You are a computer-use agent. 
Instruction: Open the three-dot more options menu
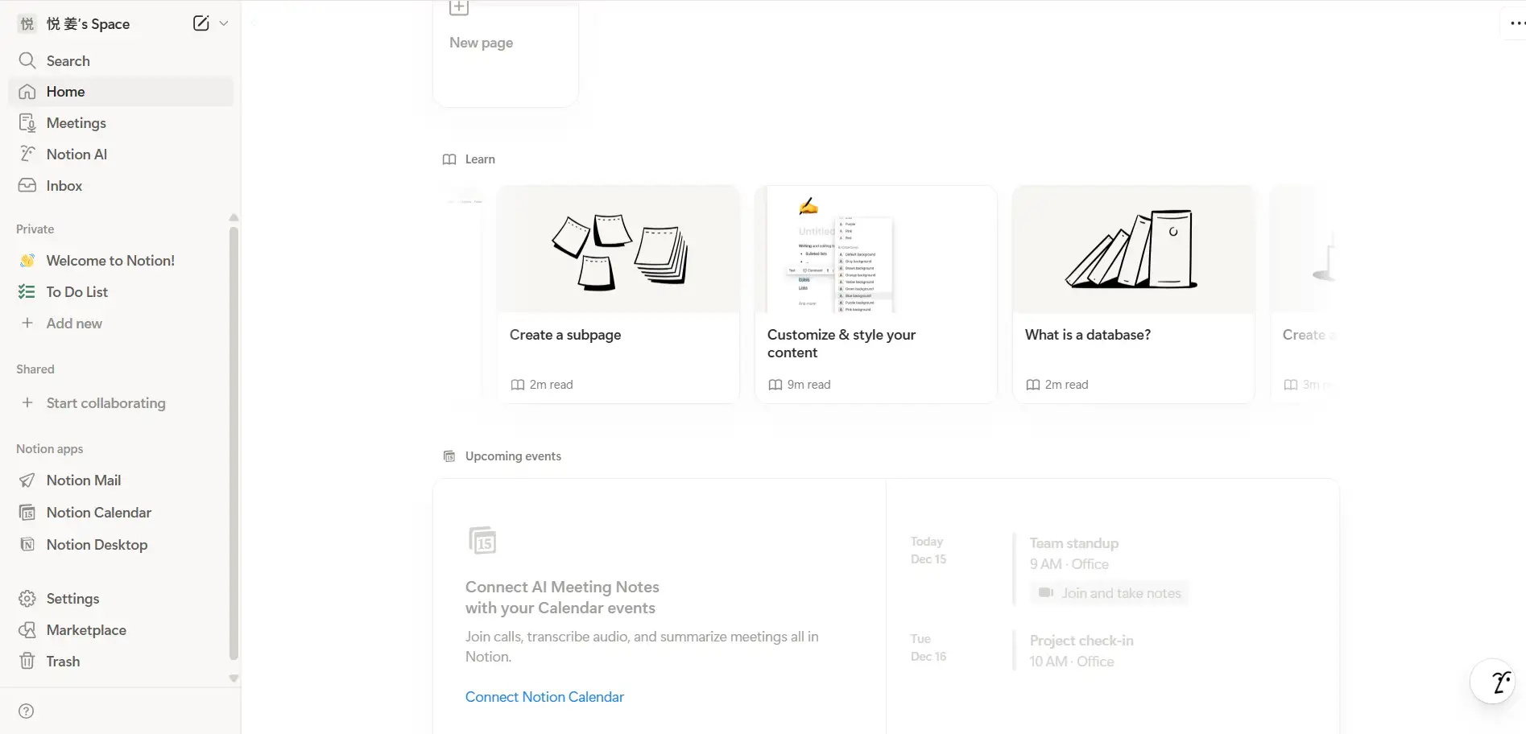point(1516,23)
